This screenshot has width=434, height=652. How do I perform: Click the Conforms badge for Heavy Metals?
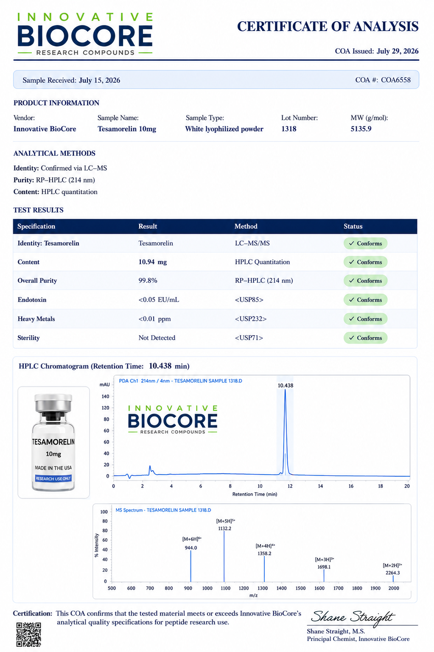(x=365, y=319)
